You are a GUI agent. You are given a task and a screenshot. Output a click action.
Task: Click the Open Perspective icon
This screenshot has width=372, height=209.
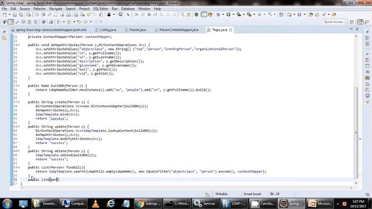[352, 22]
